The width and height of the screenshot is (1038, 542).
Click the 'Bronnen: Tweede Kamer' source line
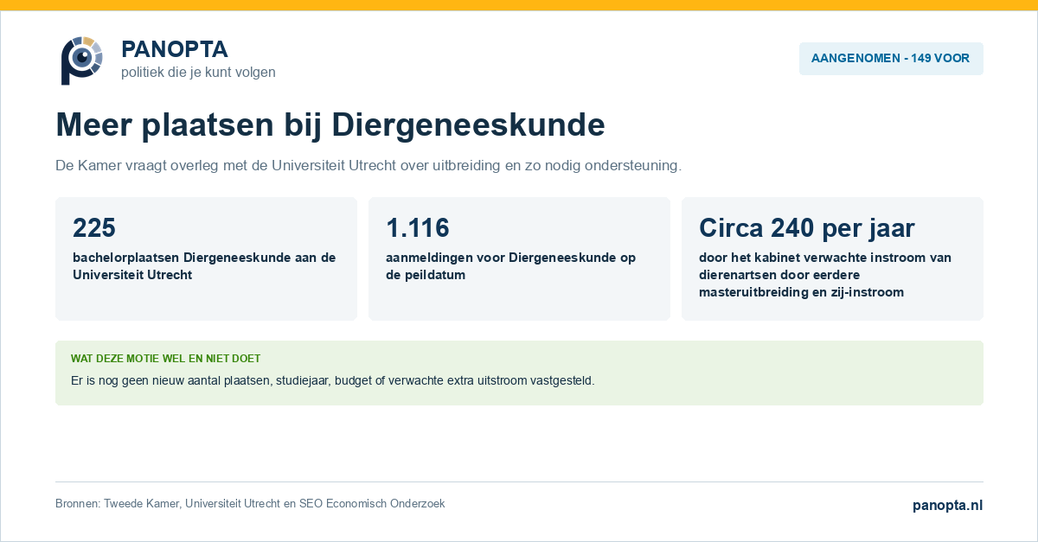click(250, 503)
